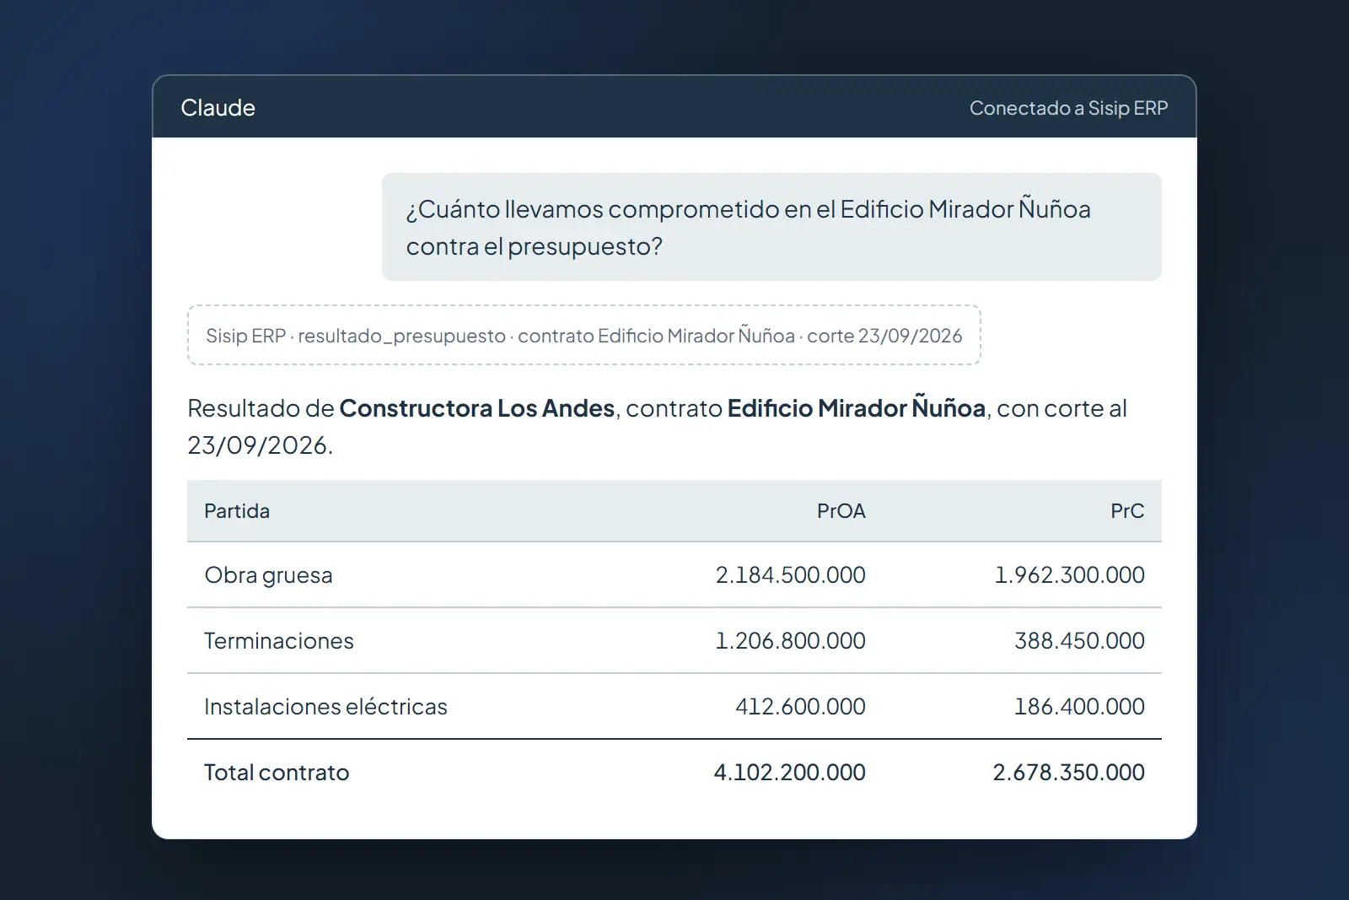1349x900 pixels.
Task: Click the total value 4.102.200.000
Action: [789, 773]
